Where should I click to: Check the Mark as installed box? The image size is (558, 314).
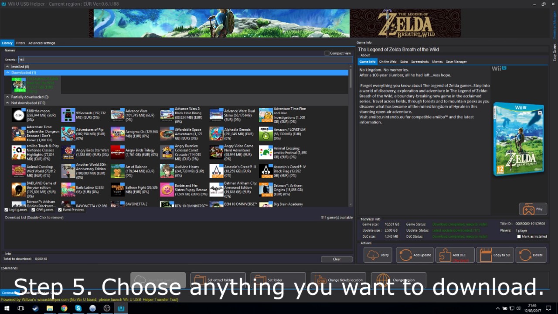(519, 236)
